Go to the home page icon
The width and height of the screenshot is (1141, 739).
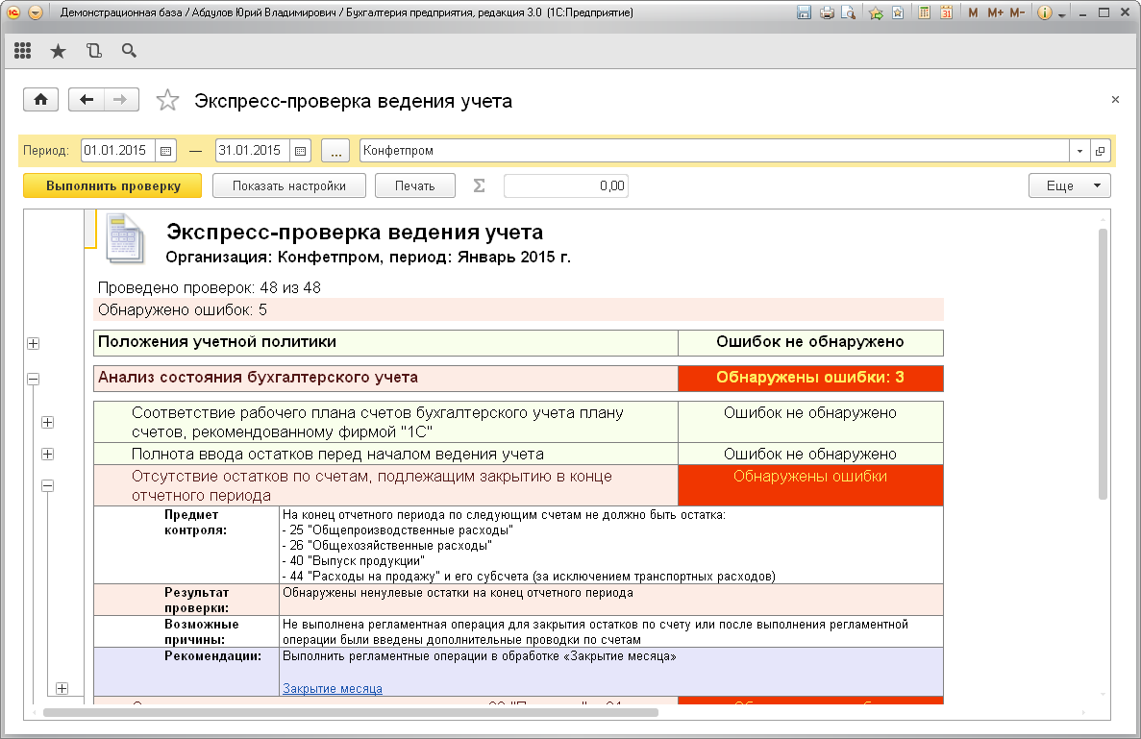[40, 100]
